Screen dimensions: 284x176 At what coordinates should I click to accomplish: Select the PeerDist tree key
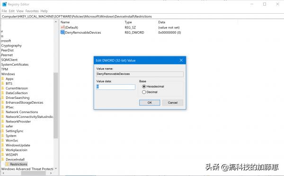(x=8, y=50)
